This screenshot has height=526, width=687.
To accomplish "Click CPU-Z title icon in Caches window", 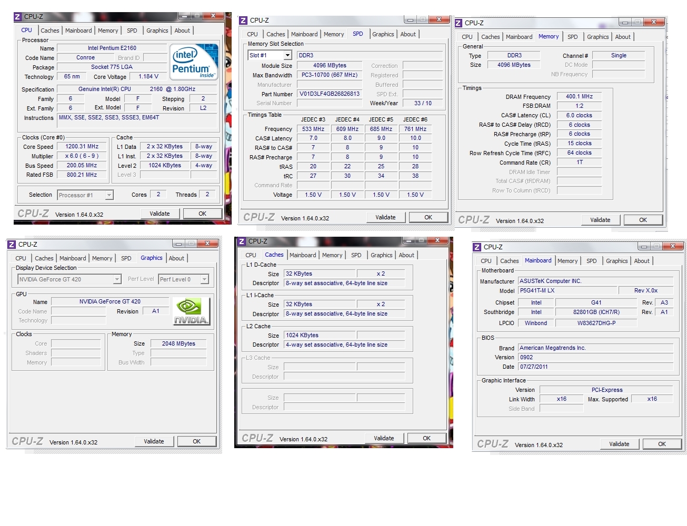I will click(x=242, y=241).
